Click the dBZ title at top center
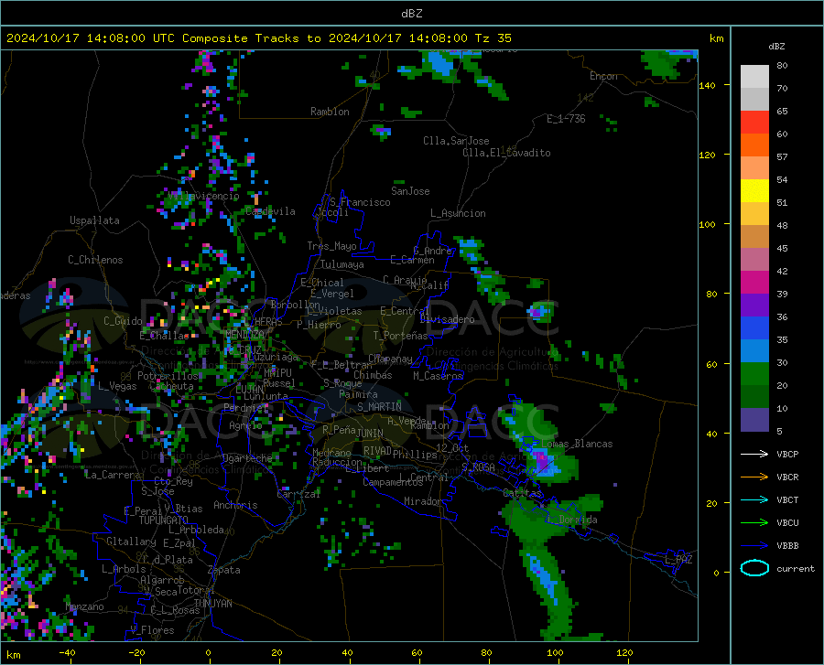The image size is (824, 665). point(411,13)
